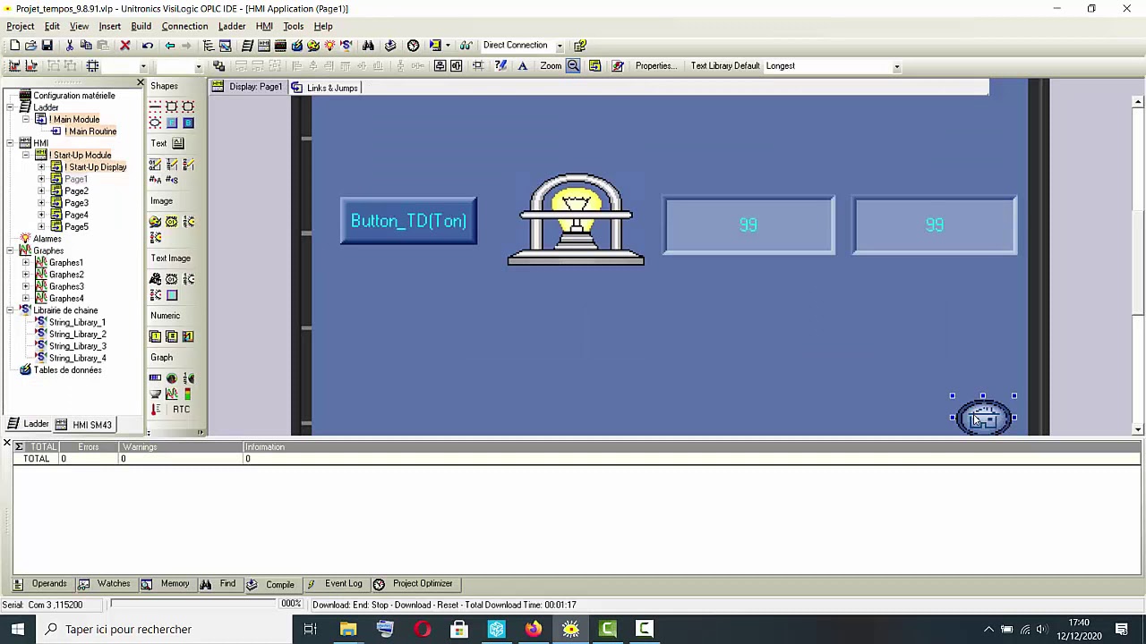The height and width of the screenshot is (644, 1146).
Task: Open Tables de données tree item
Action: (67, 370)
